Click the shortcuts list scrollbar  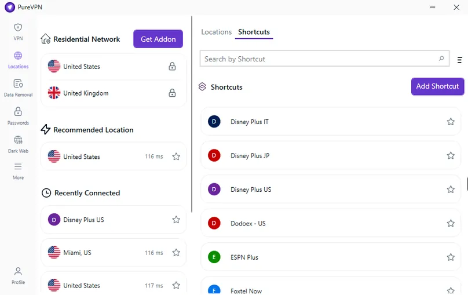point(467,184)
